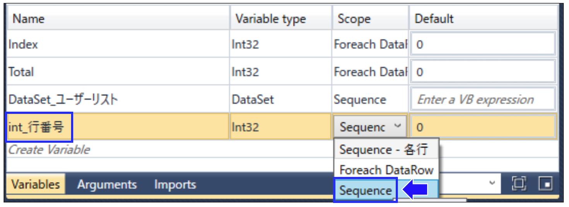Edit the Default value of int_行番号
569x207 pixels.
[483, 127]
